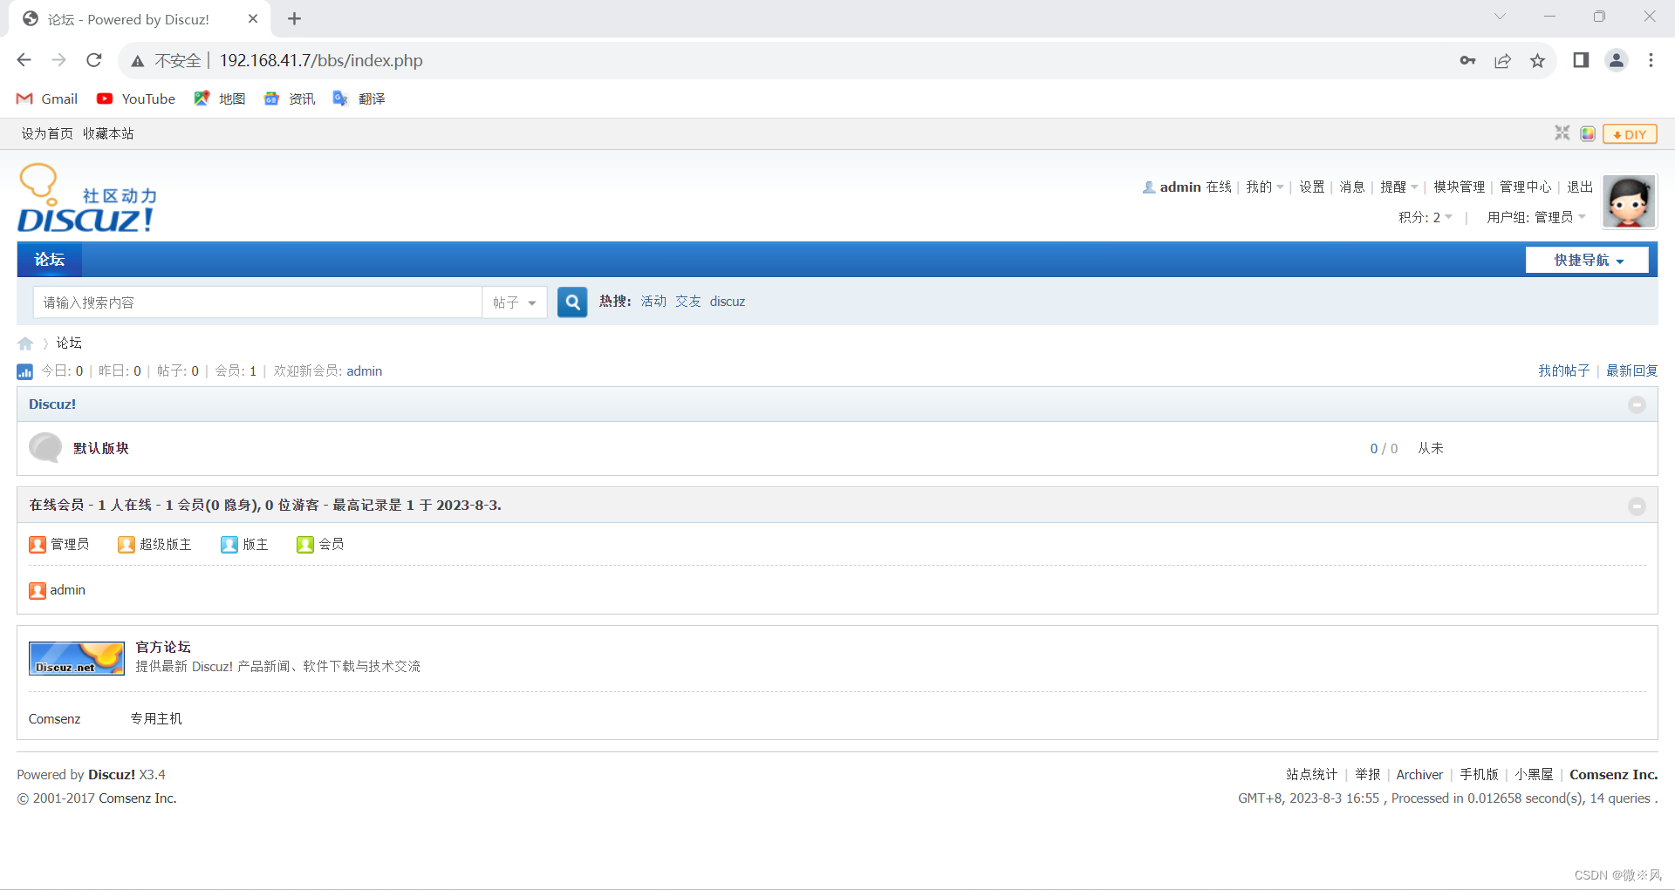Click the browser back arrow

pos(24,60)
